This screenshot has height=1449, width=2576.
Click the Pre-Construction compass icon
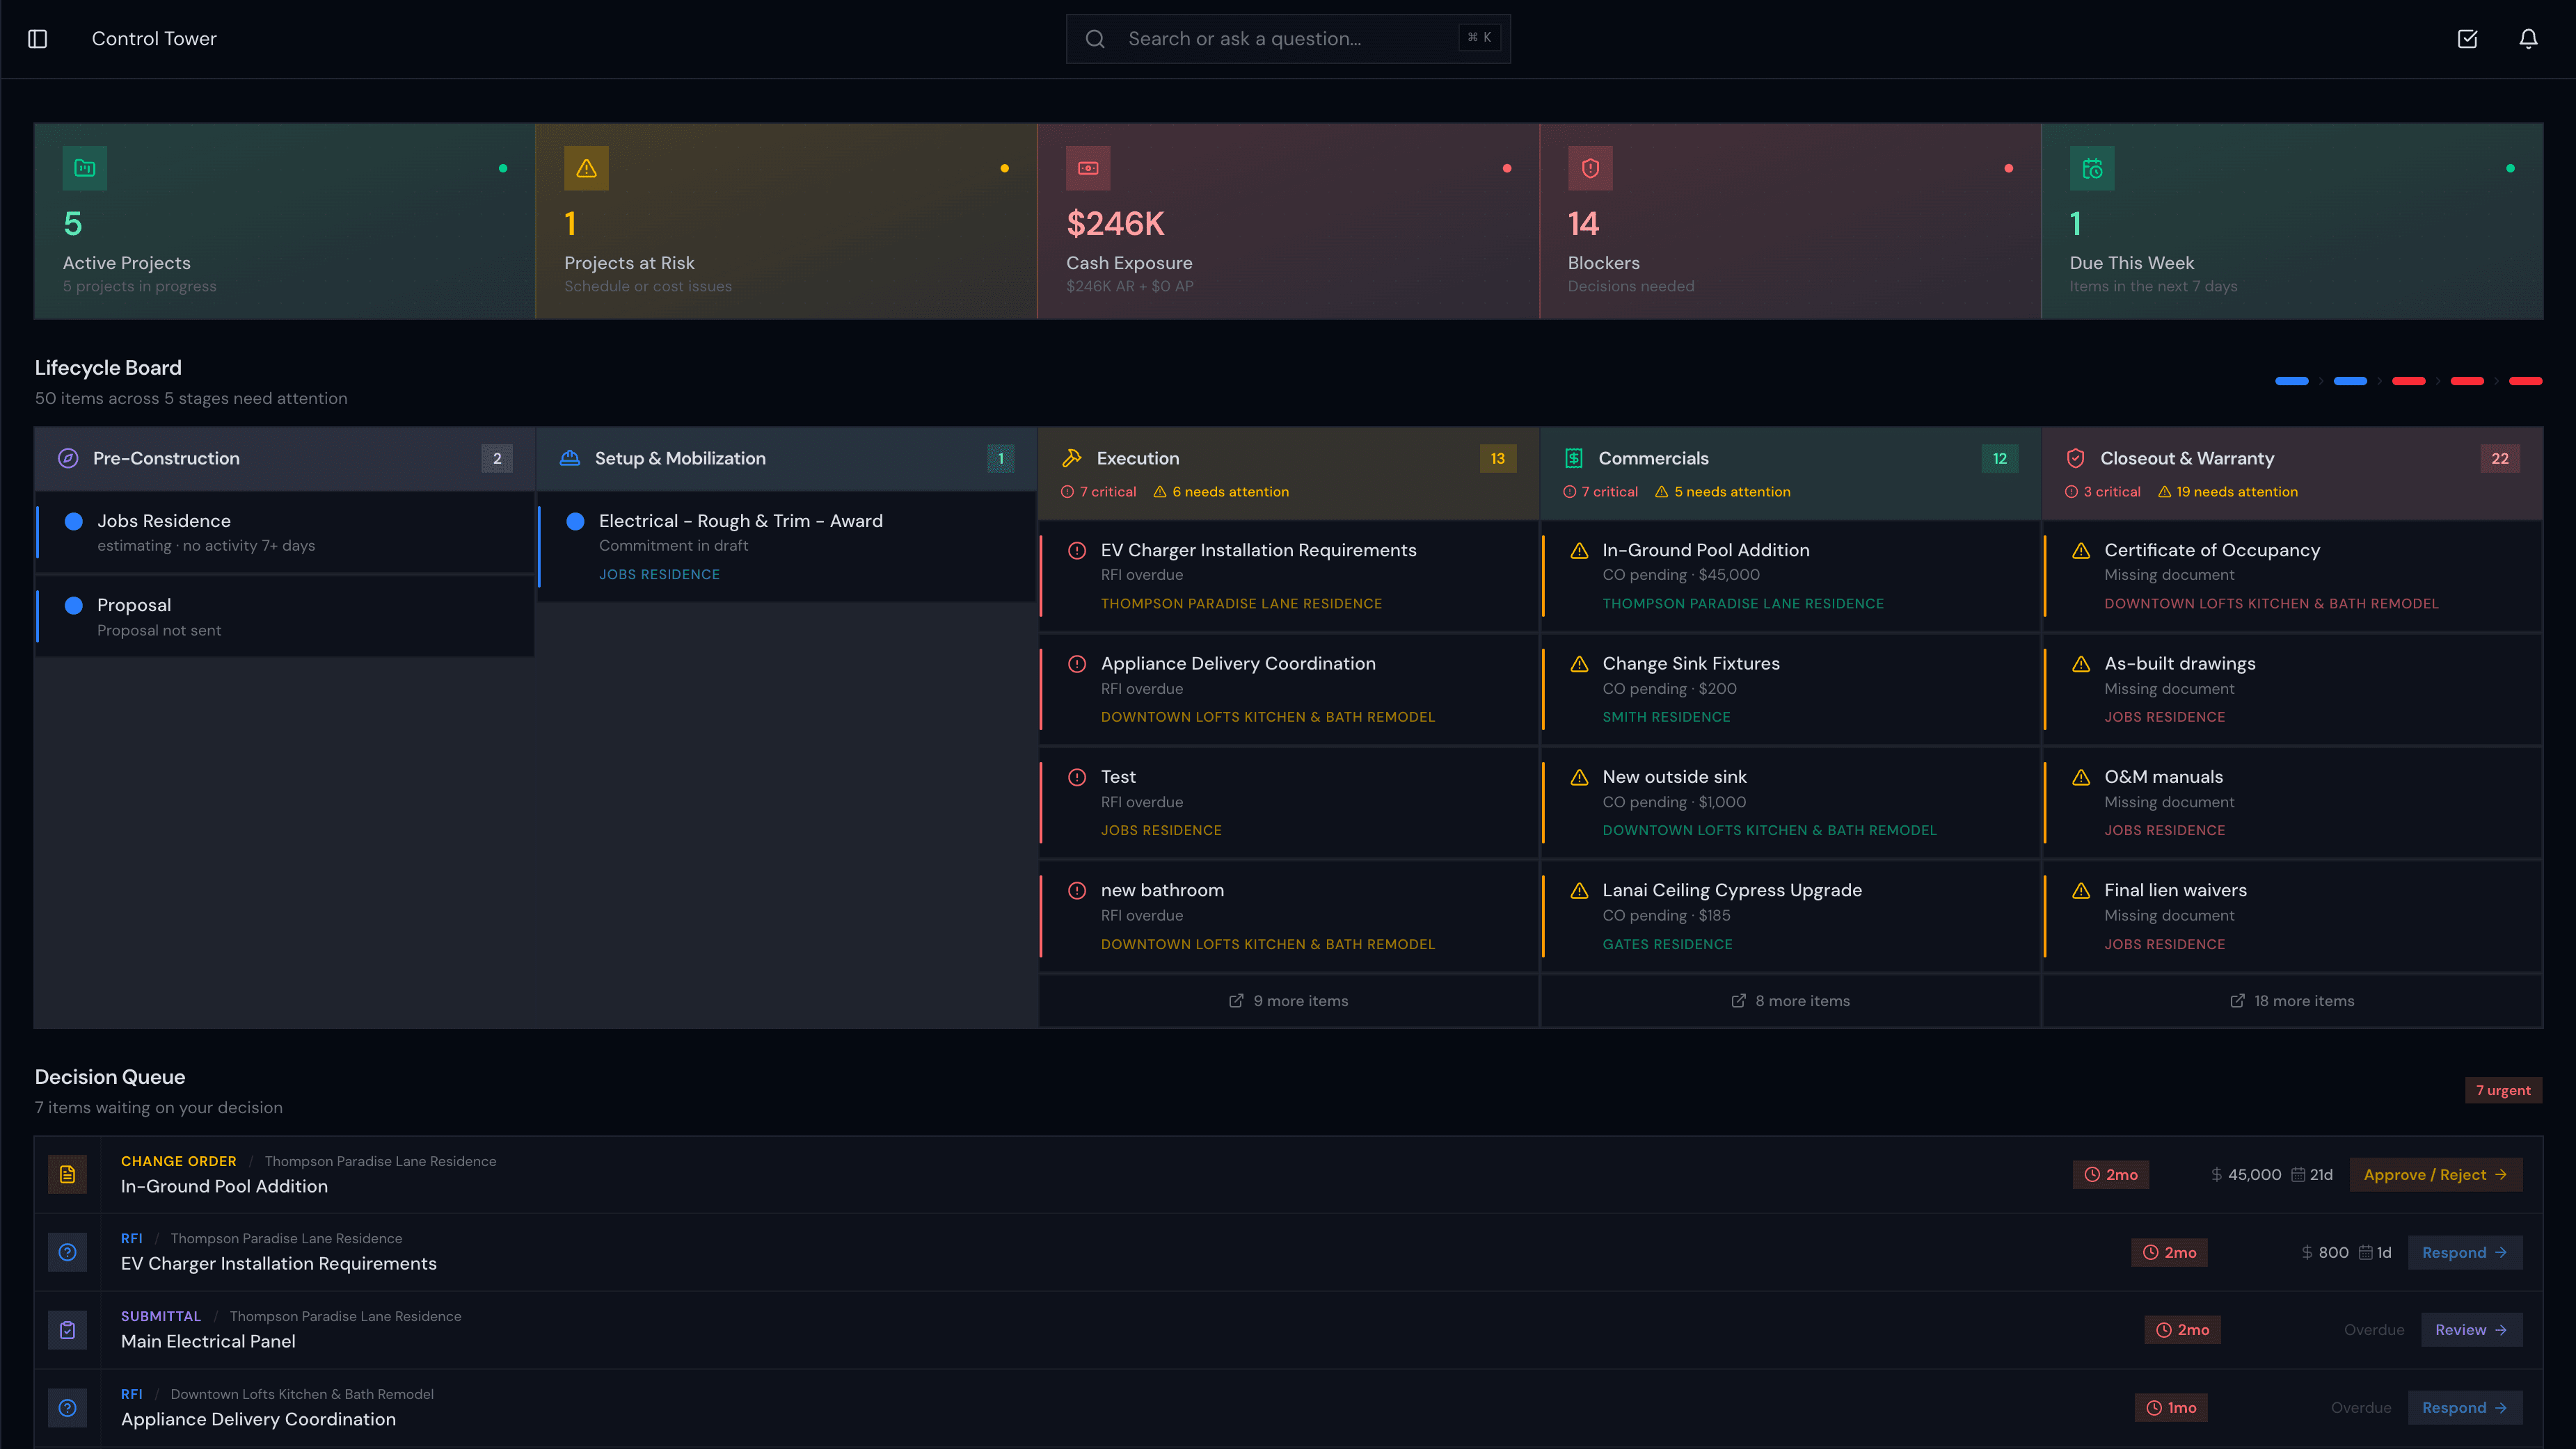(68, 458)
